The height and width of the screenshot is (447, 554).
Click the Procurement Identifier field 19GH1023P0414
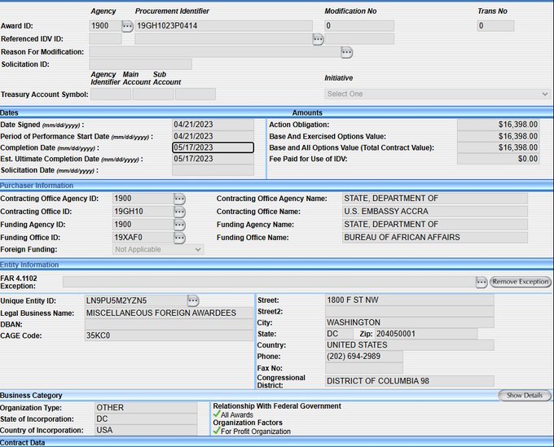coord(222,26)
